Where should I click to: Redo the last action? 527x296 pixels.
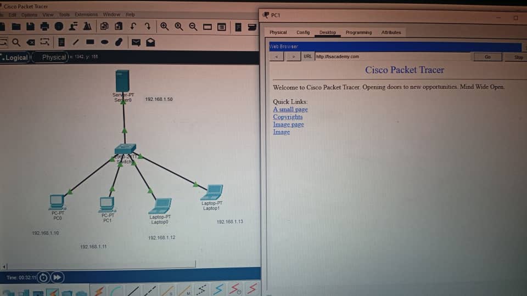pyautogui.click(x=148, y=26)
